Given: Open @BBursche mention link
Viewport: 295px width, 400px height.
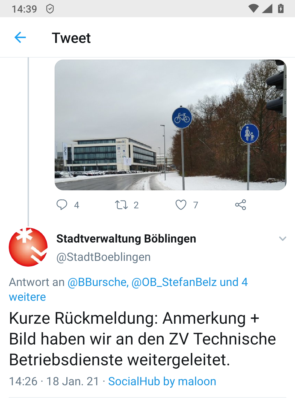Looking at the screenshot, I should click(x=98, y=282).
